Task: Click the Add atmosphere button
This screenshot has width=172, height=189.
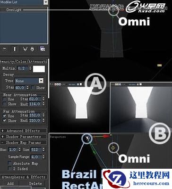Action: coord(10,183)
